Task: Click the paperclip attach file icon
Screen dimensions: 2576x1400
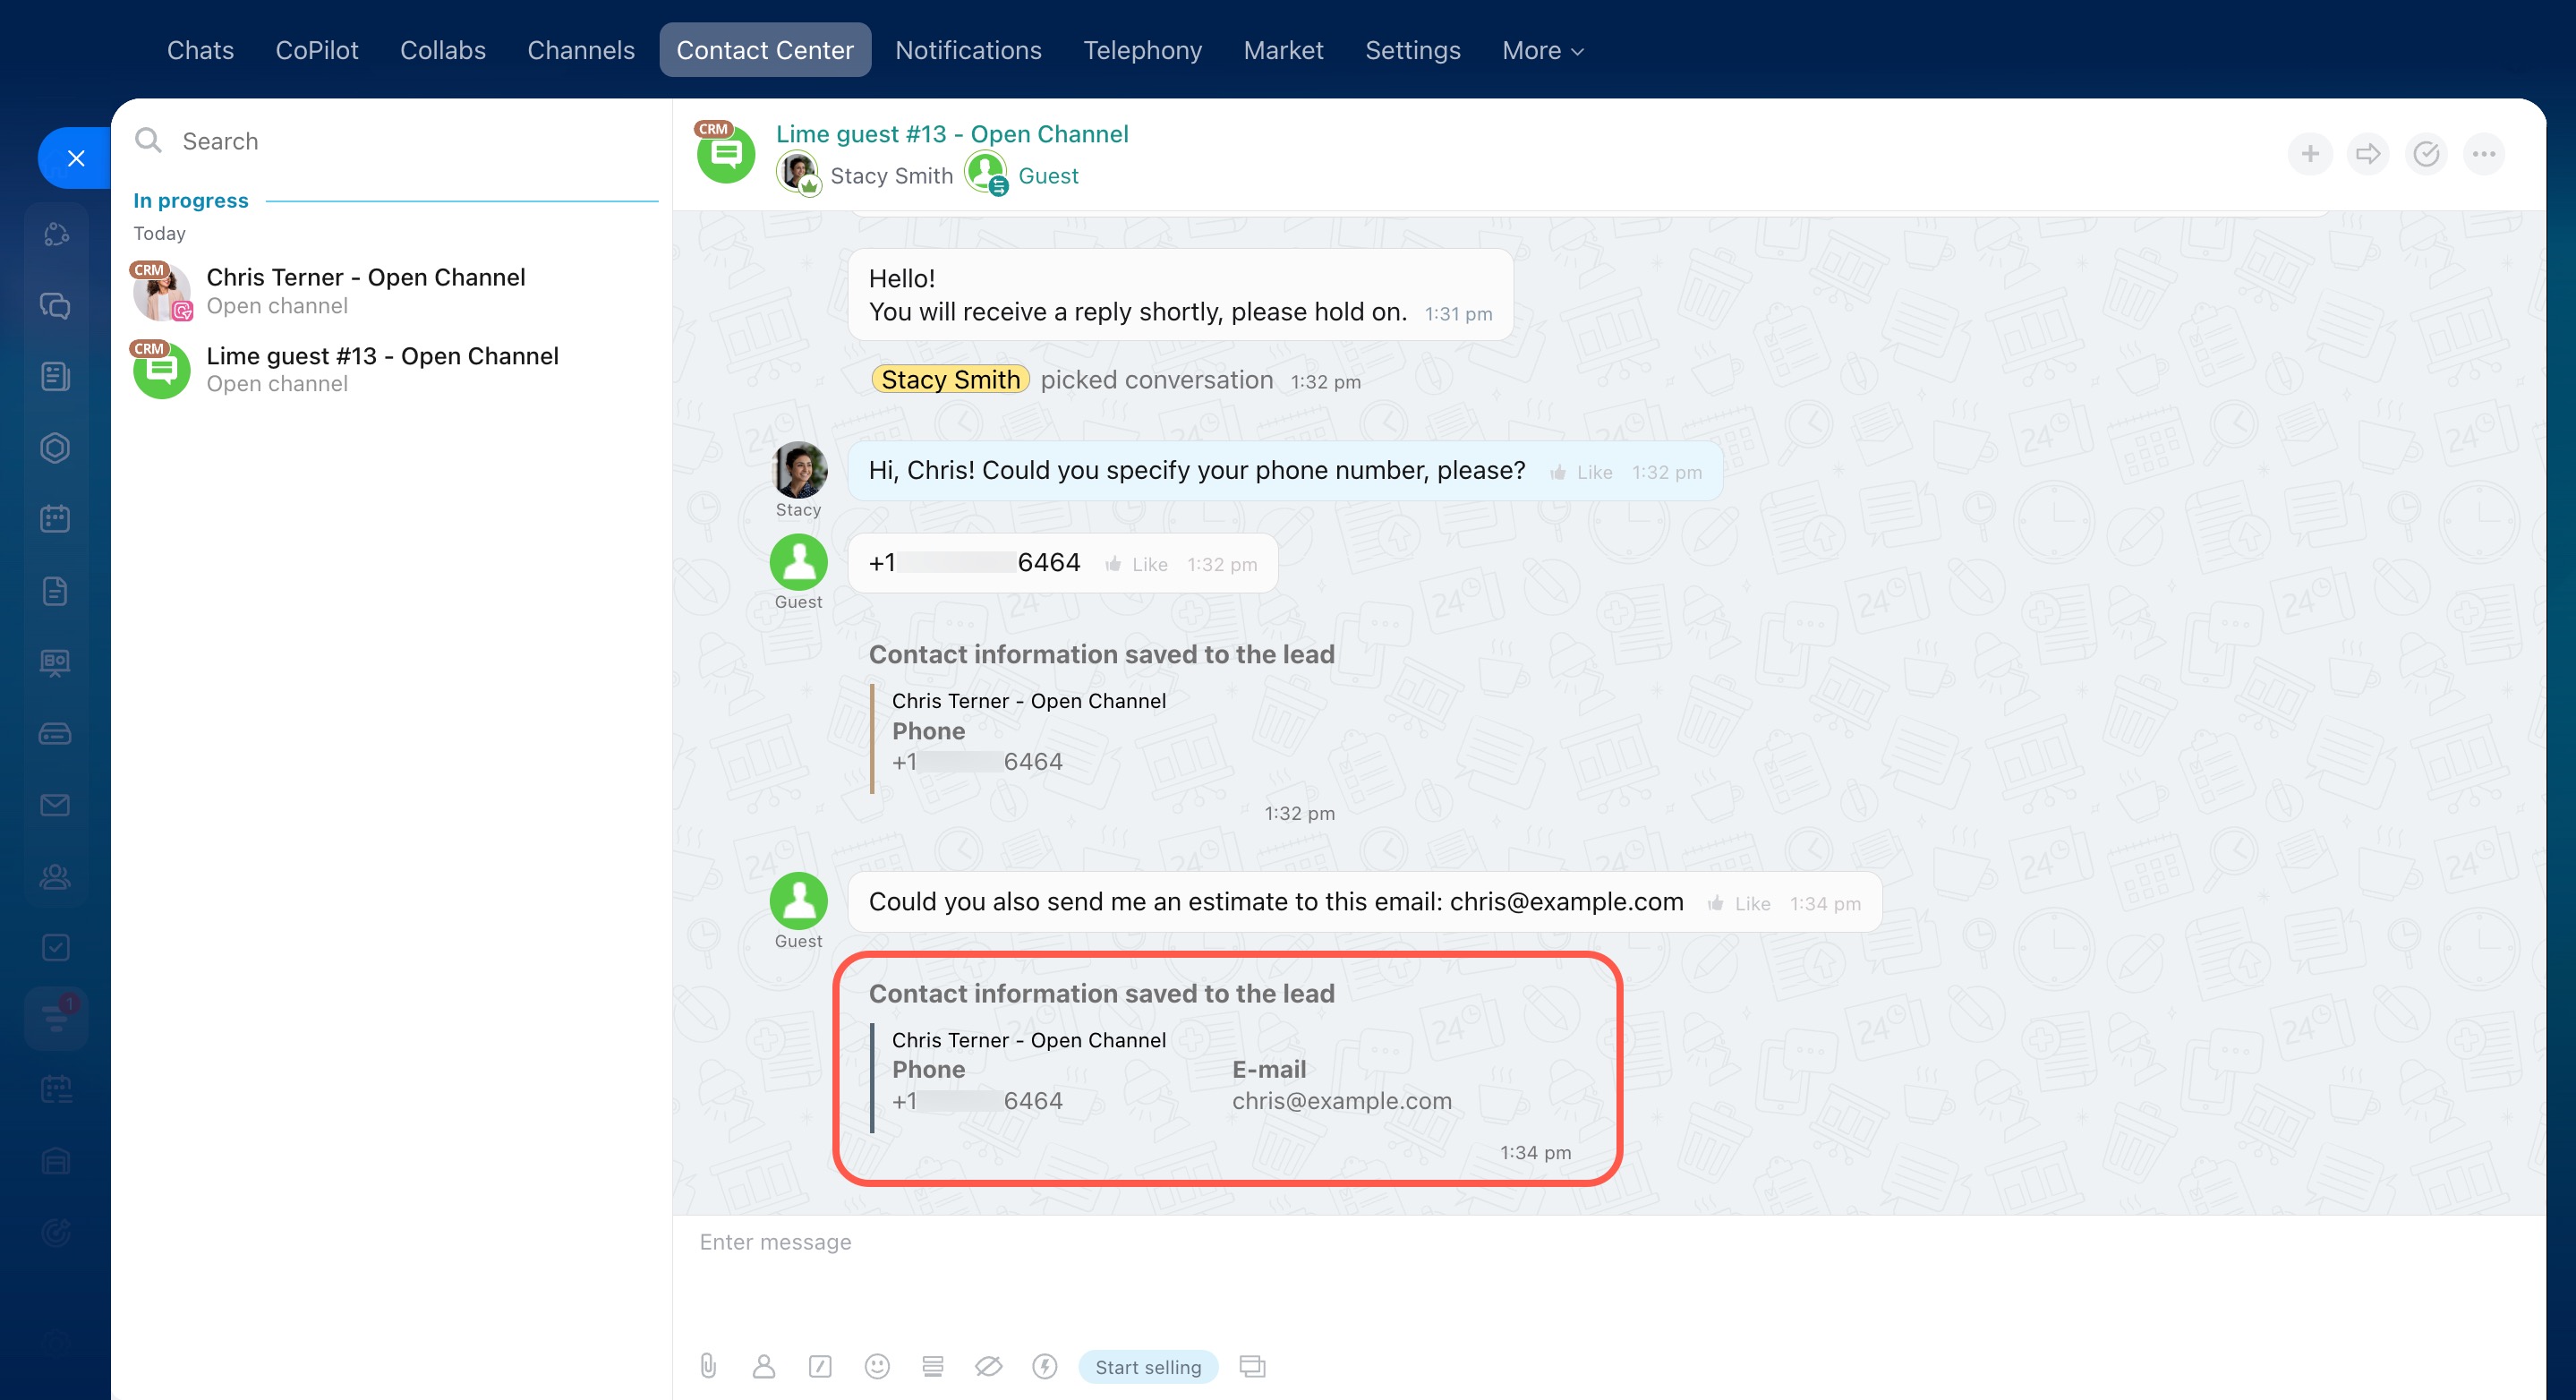Action: tap(708, 1366)
